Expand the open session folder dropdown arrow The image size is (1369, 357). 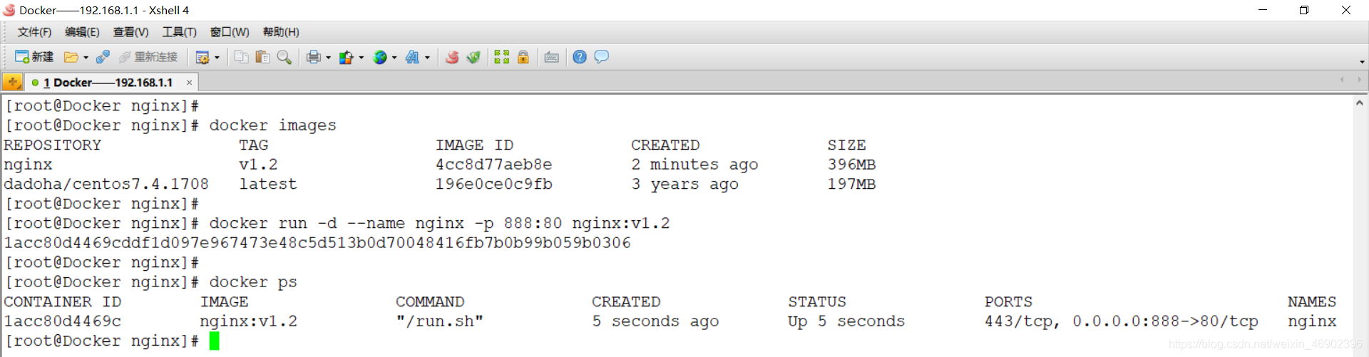pyautogui.click(x=86, y=58)
